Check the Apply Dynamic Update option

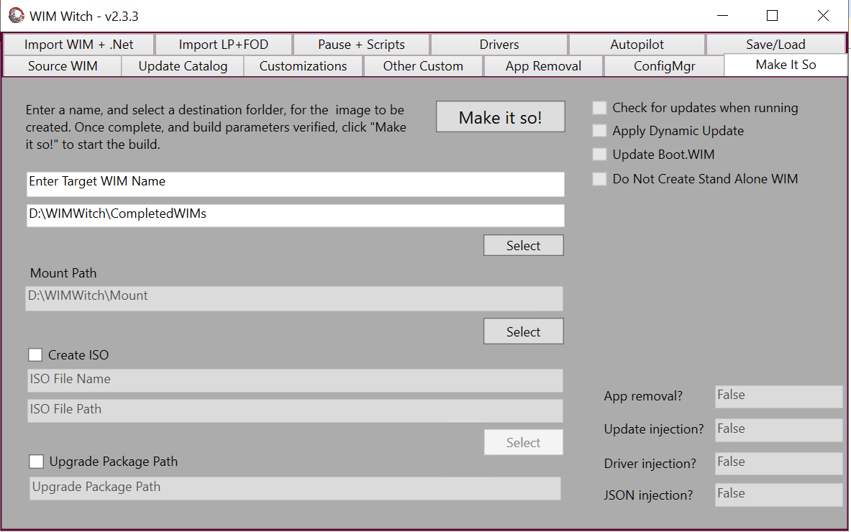[x=599, y=131]
